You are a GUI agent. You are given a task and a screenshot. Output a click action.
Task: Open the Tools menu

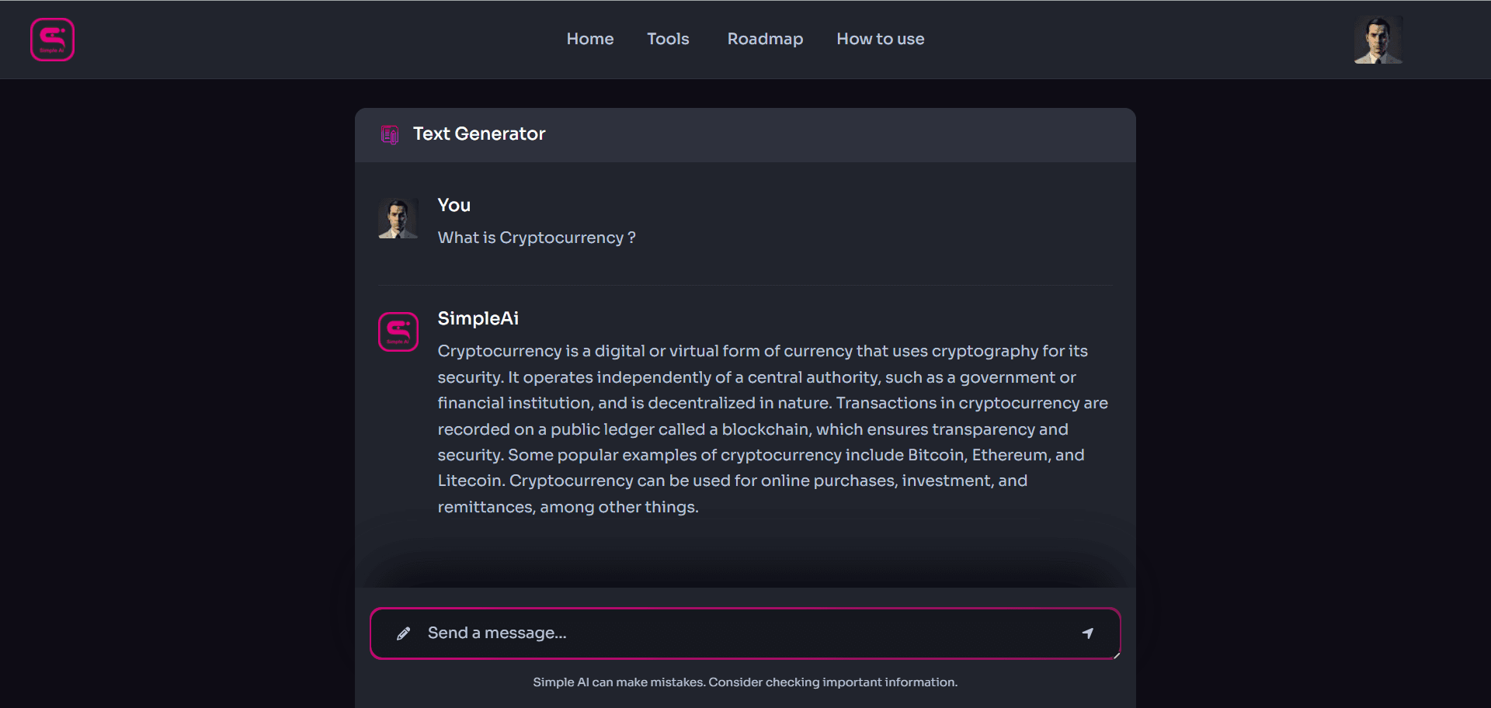point(668,39)
